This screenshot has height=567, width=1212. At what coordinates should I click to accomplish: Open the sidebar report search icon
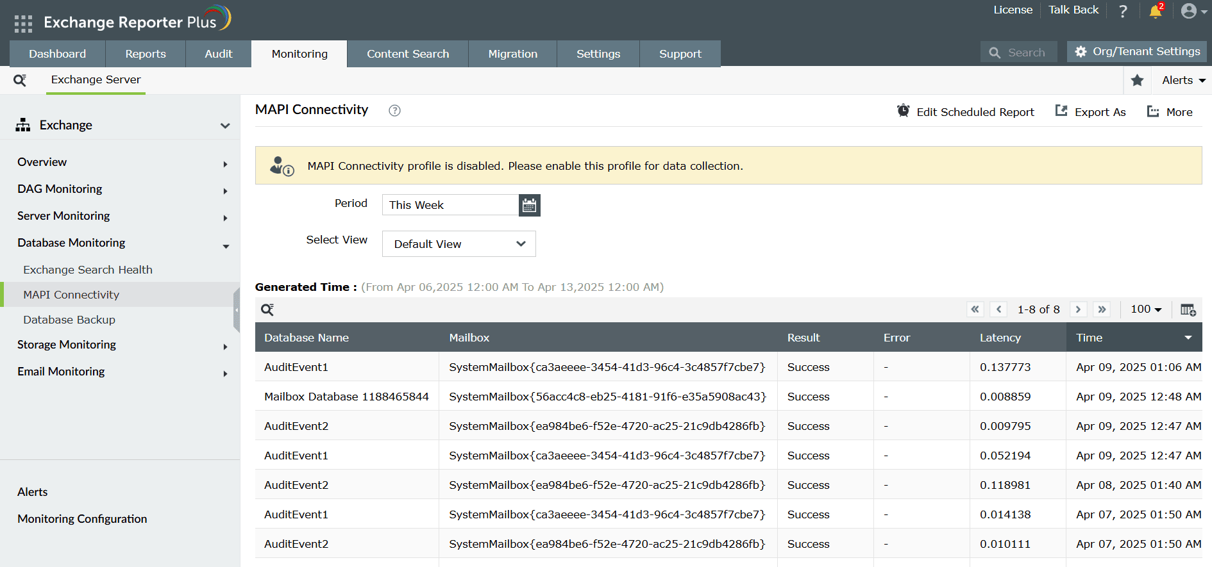coord(20,80)
